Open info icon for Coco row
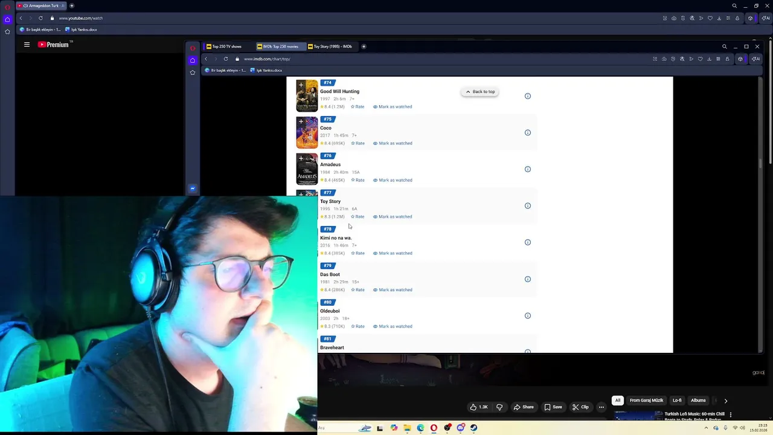 527,132
